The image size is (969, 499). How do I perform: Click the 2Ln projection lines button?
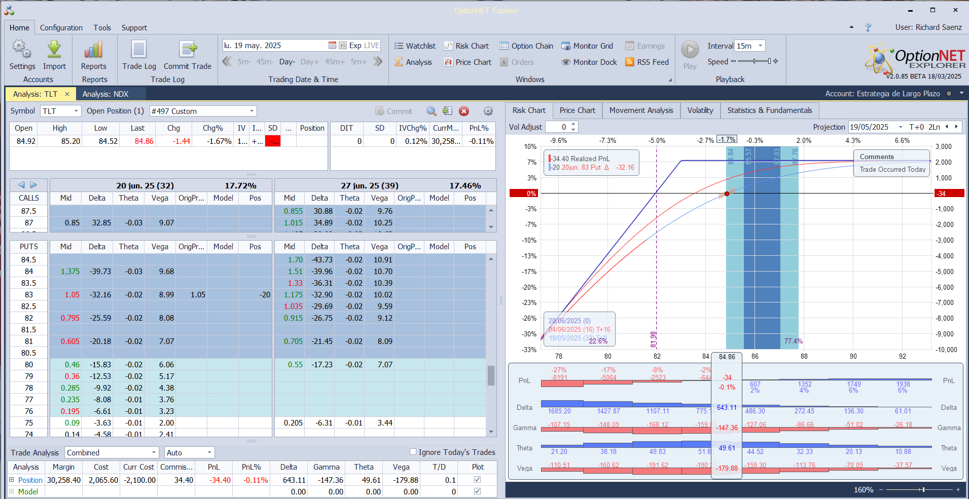tap(935, 127)
